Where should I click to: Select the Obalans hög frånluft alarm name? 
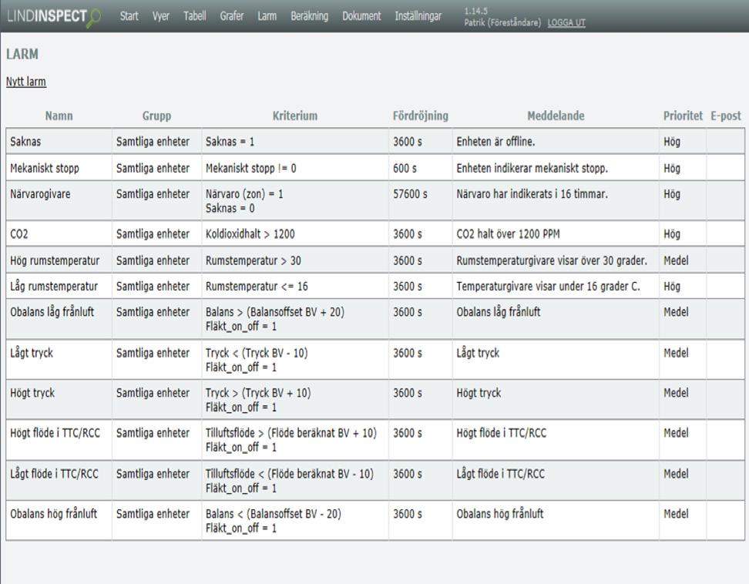point(53,514)
